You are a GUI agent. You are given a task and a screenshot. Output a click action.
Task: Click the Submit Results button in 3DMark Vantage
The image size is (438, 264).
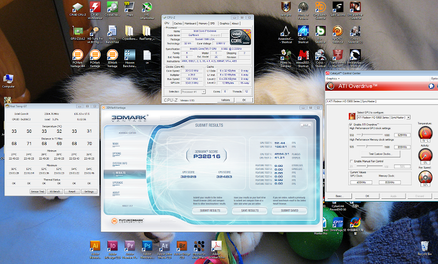click(210, 210)
